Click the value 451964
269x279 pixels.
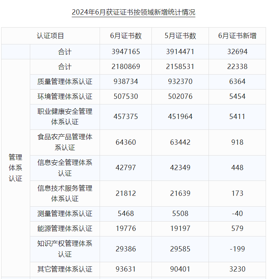(x=180, y=116)
